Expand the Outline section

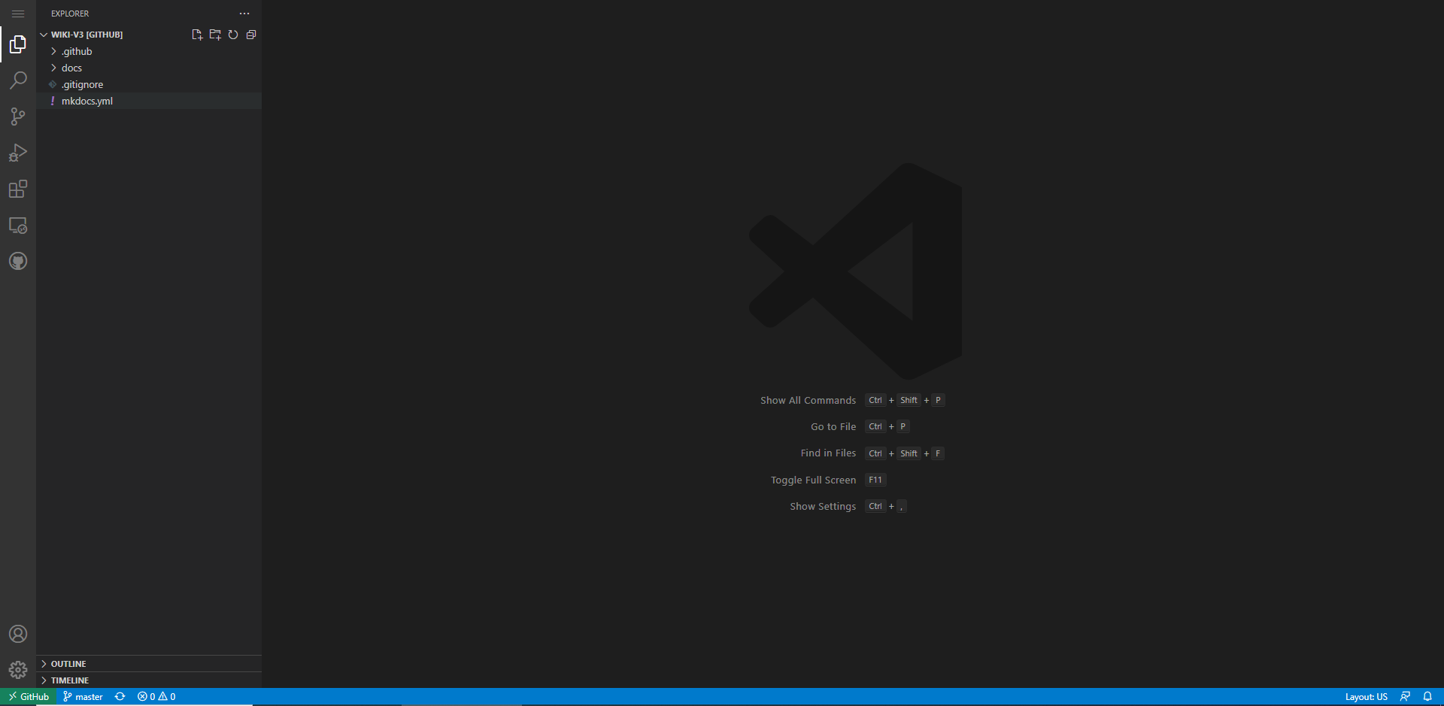coord(68,664)
